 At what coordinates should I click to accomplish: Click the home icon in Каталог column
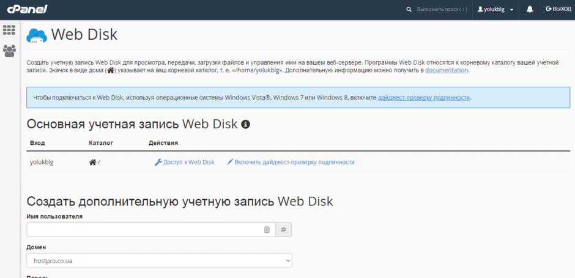click(93, 162)
